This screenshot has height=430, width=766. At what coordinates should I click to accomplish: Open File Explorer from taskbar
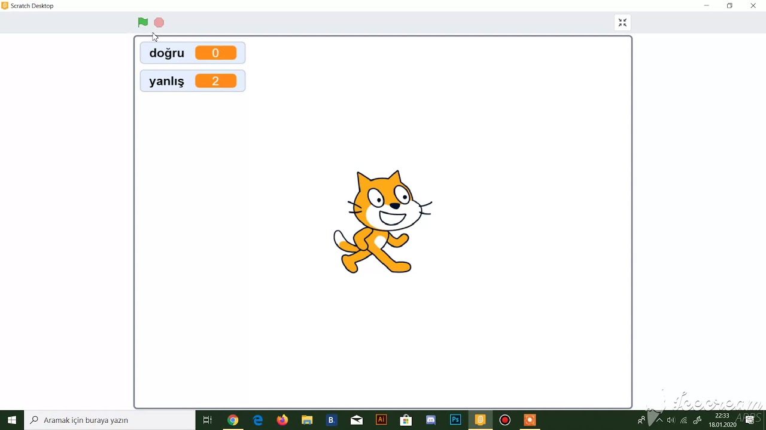(x=307, y=420)
